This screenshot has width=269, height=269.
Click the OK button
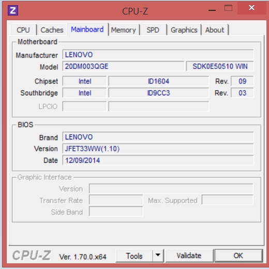pos(238,256)
